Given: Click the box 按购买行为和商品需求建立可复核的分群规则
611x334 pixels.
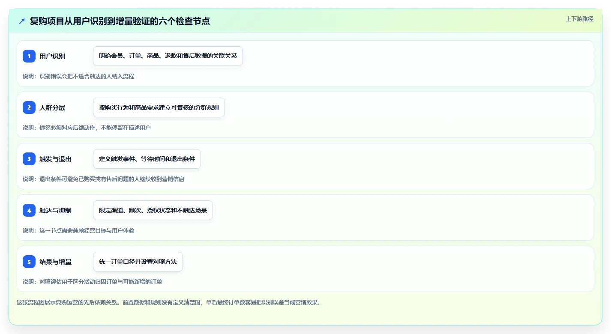Looking at the screenshot, I should click(159, 107).
